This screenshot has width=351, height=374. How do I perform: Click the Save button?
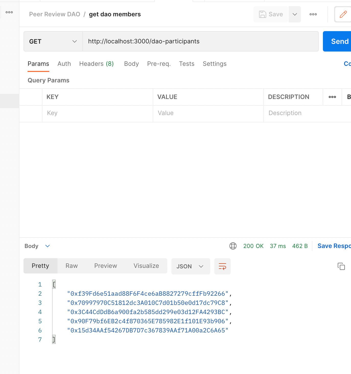[x=271, y=14]
